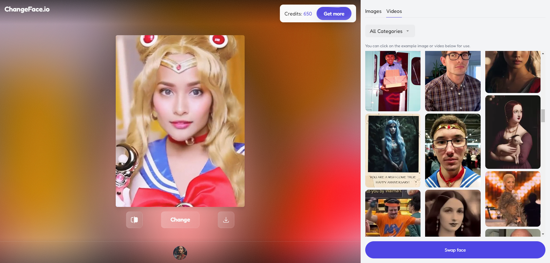550x263 pixels.
Task: Select the dark-haired woman portrait thumbnail at top
Action: tap(513, 72)
